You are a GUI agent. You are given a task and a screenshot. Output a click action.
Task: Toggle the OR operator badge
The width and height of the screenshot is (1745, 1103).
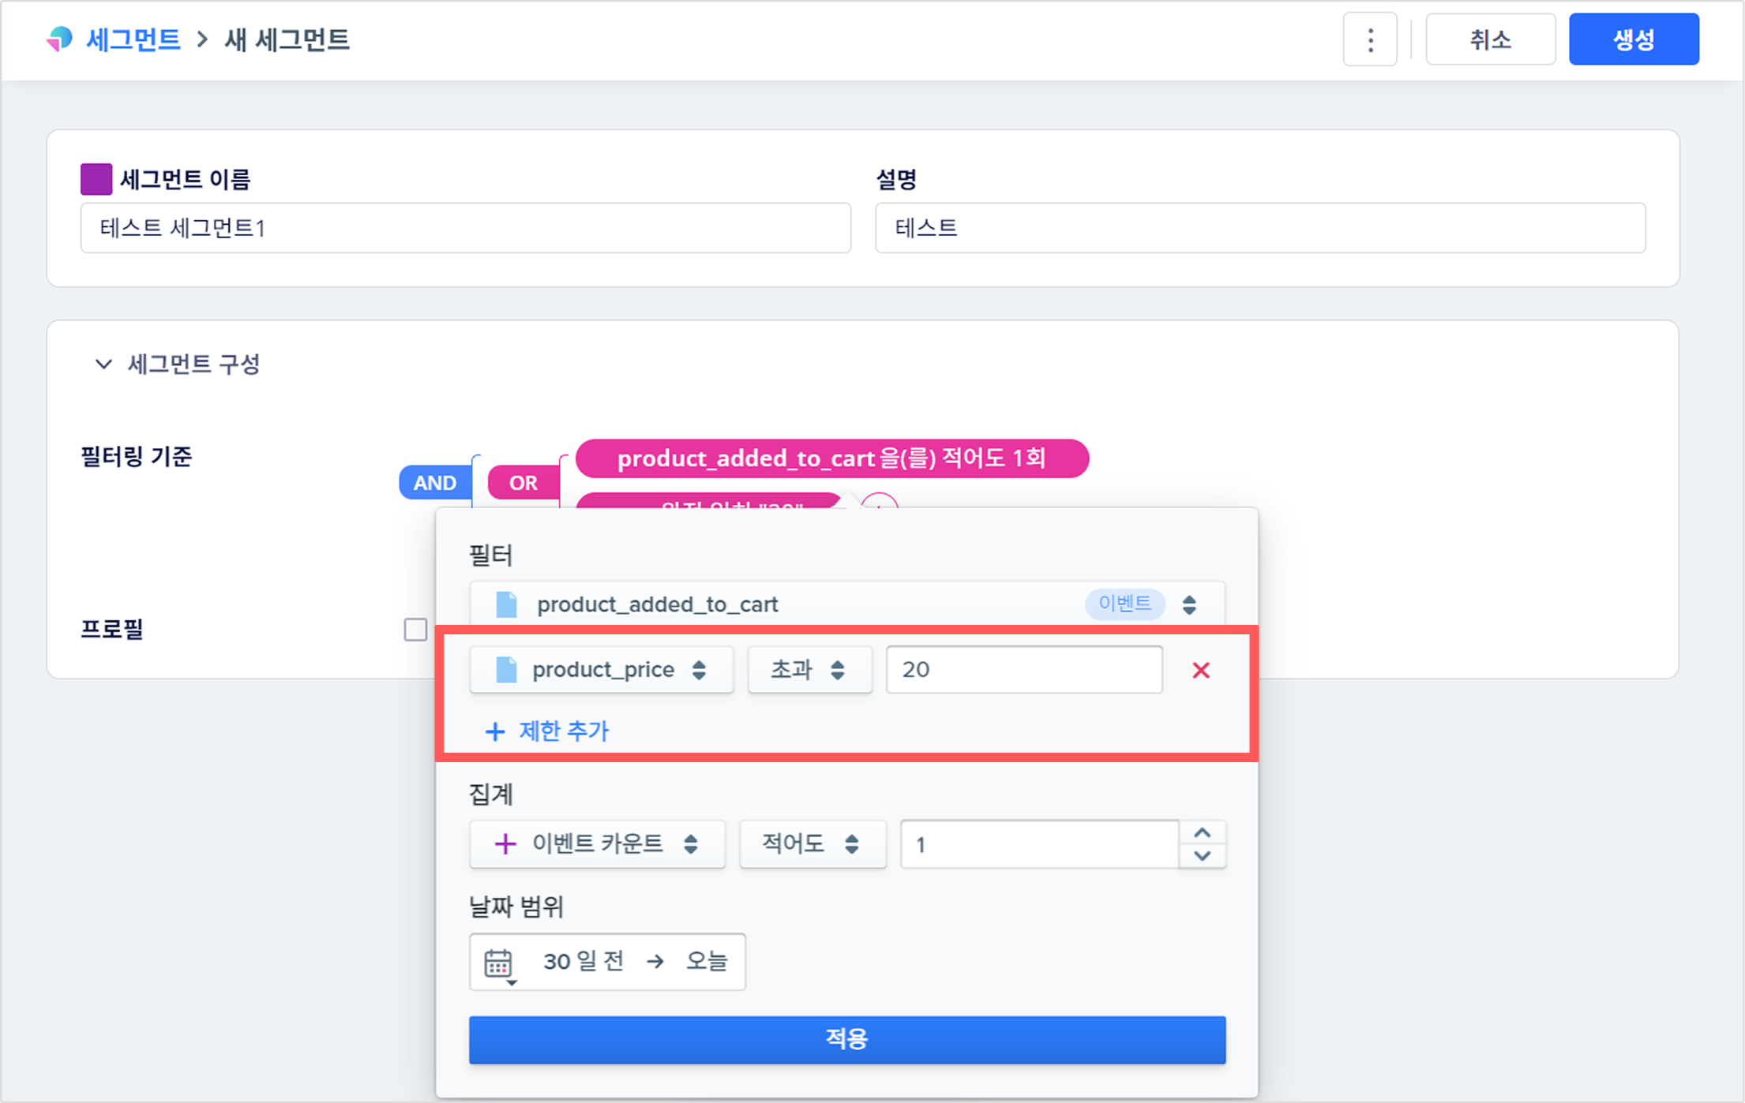[x=523, y=483]
